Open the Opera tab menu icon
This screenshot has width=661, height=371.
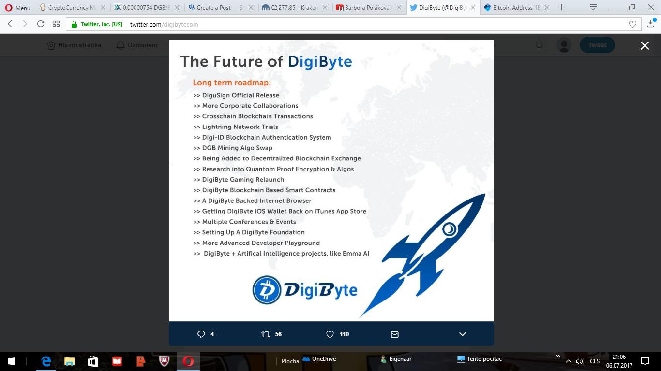click(593, 8)
